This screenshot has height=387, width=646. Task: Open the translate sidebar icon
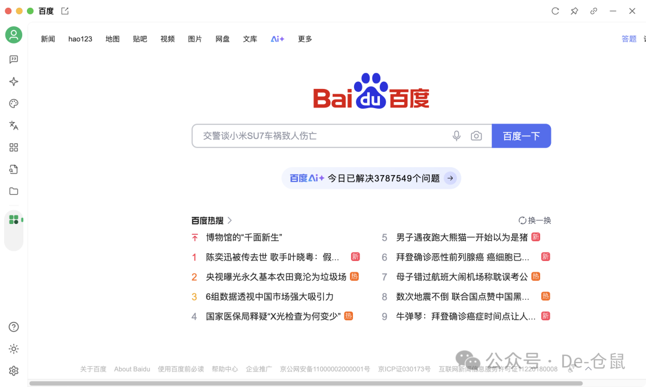pos(14,125)
